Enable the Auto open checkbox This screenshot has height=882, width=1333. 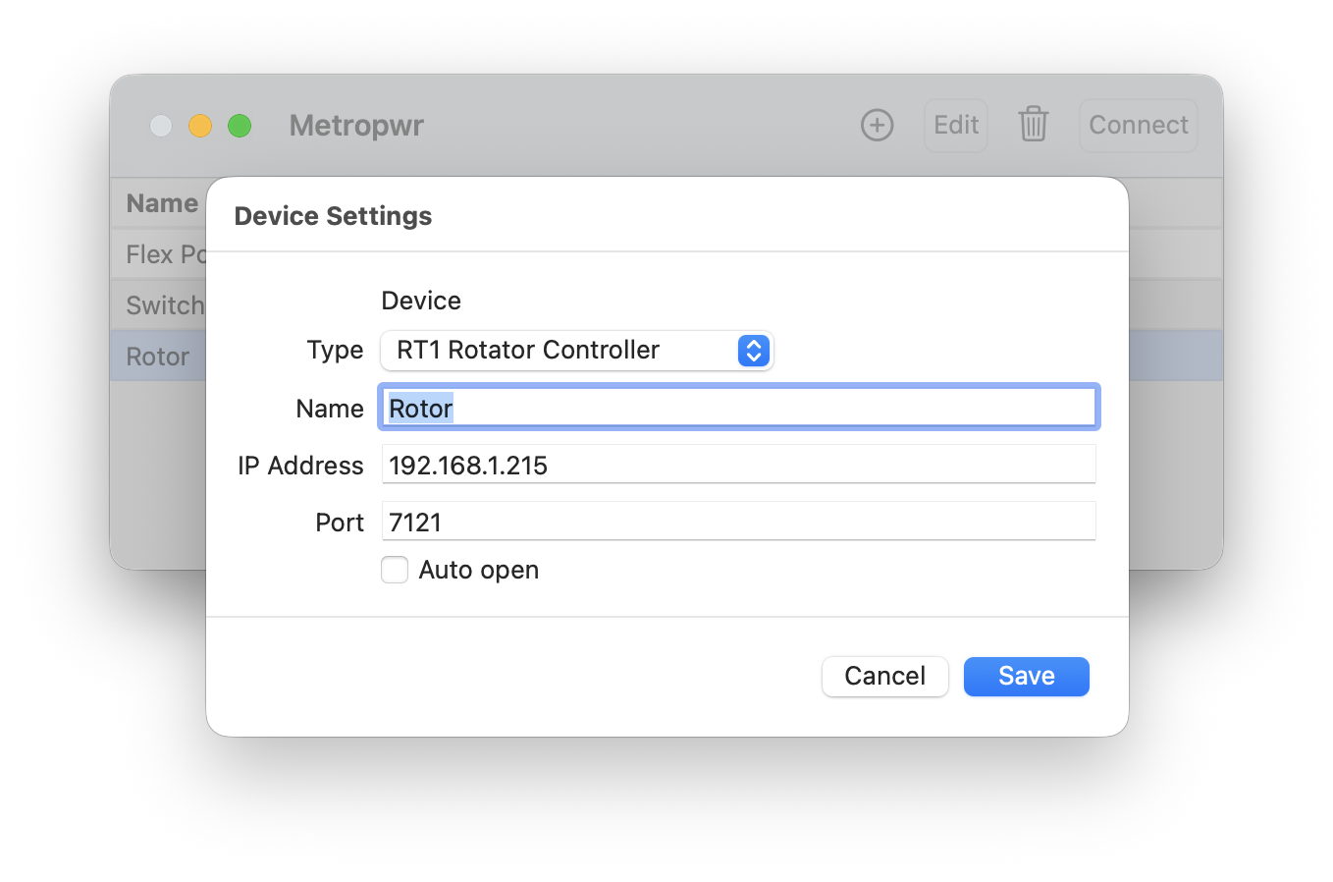(395, 571)
